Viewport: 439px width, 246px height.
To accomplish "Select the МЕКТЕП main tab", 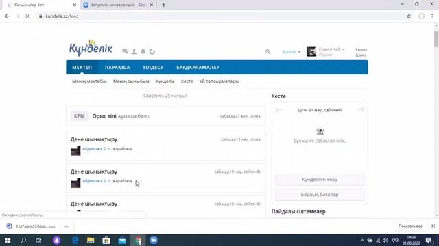I will point(82,67).
